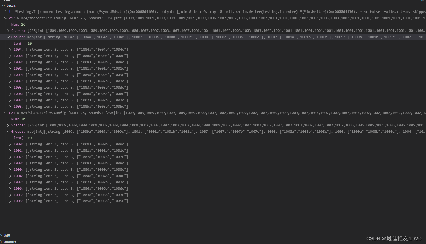Expand group 1009 in c2 Groups
The height and width of the screenshot is (244, 426).
10,144
